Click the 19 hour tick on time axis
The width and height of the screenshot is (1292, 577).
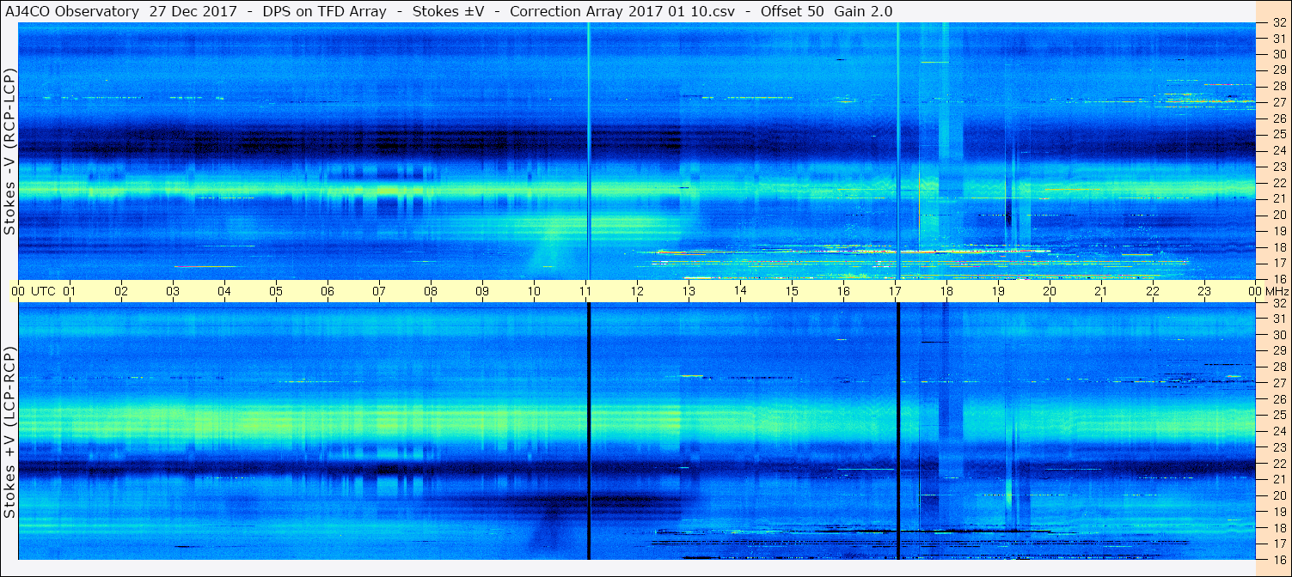(x=998, y=291)
